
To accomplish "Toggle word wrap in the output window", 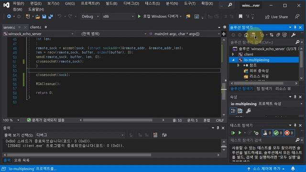I will [164, 135].
